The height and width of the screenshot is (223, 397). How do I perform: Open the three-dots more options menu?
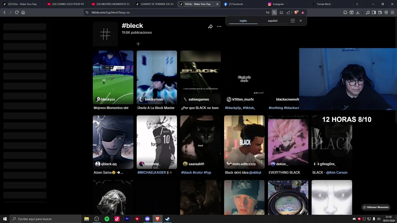tap(219, 27)
